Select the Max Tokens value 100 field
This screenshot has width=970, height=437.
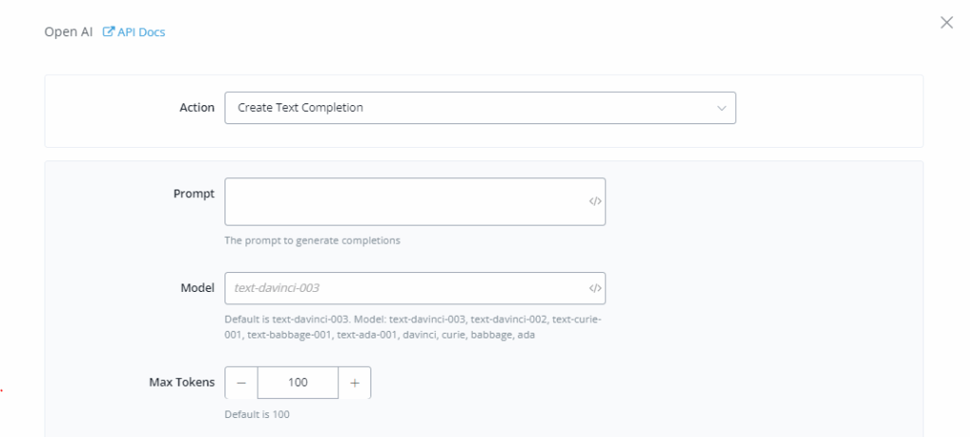297,383
